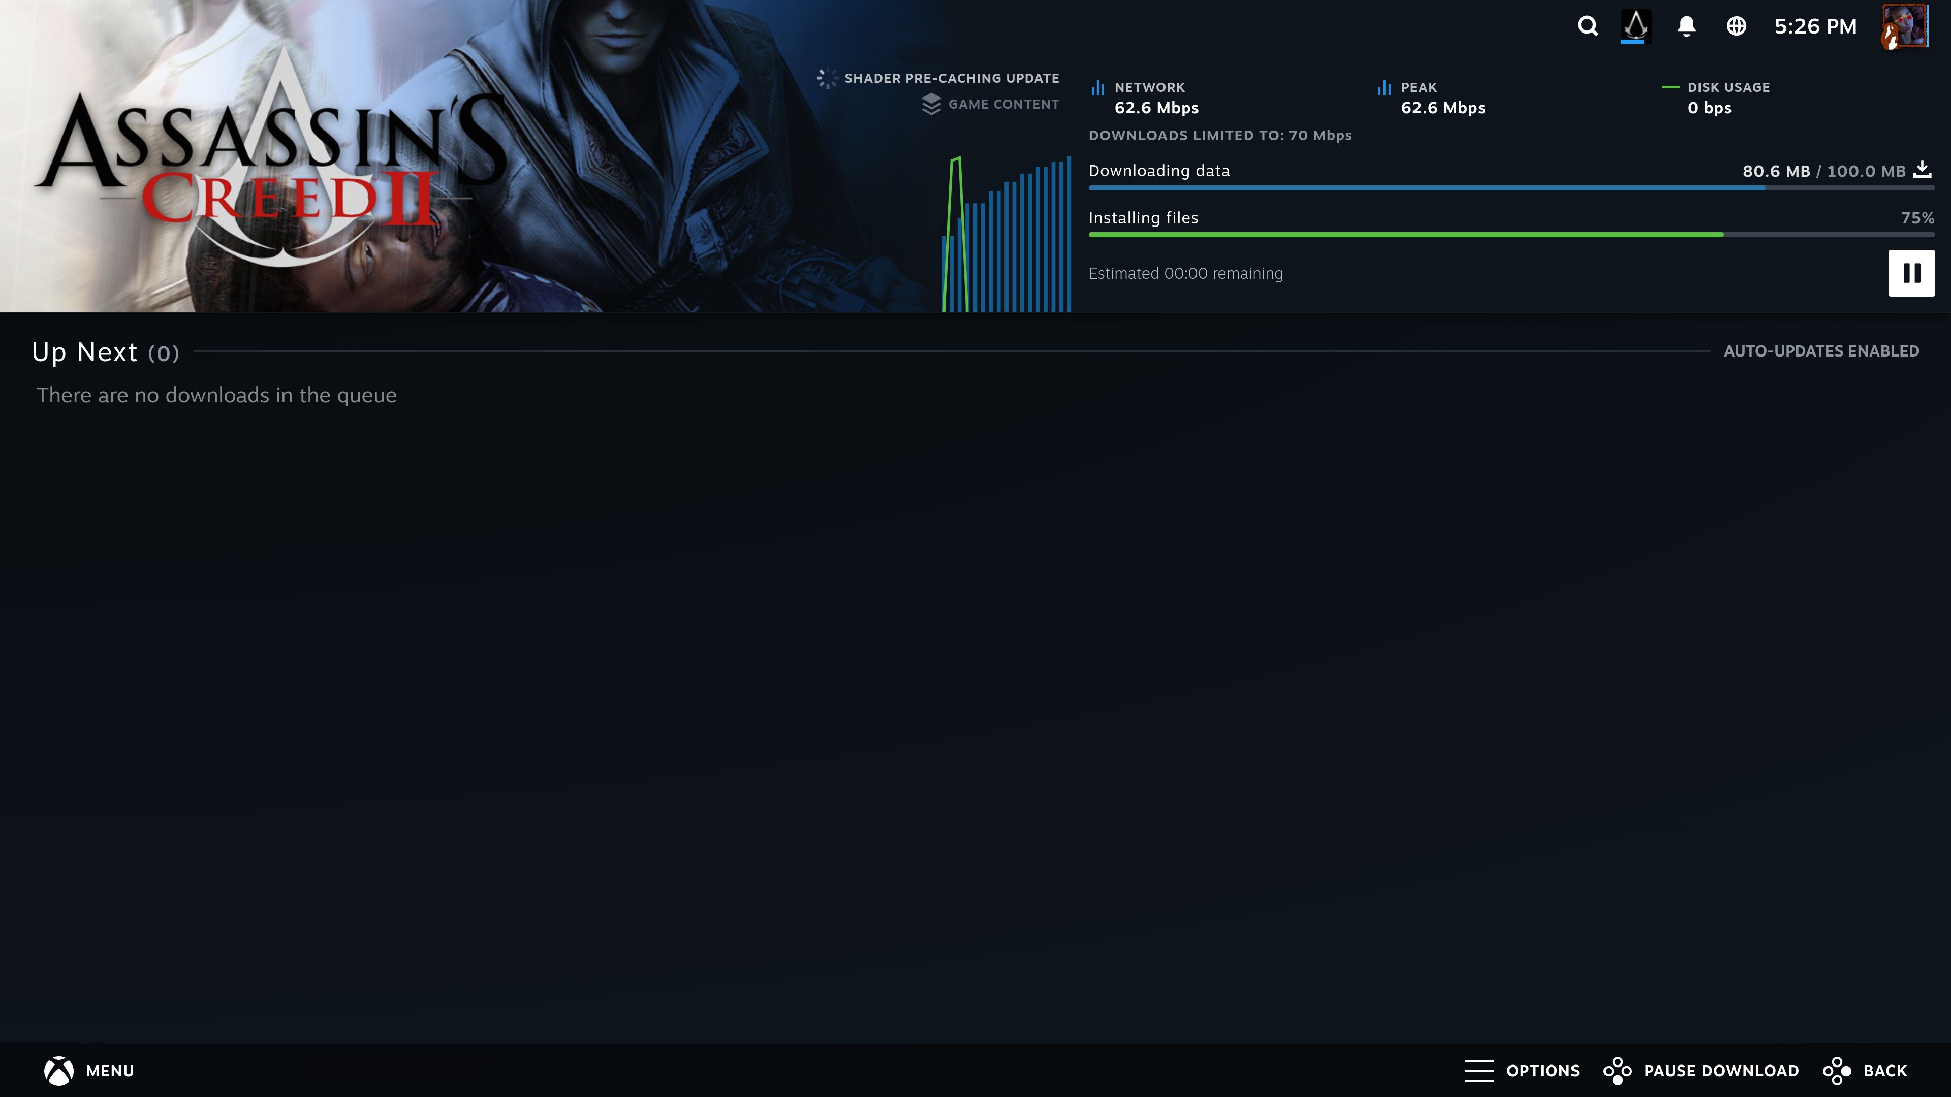Pause the current download
The width and height of the screenshot is (1951, 1097).
(x=1911, y=273)
